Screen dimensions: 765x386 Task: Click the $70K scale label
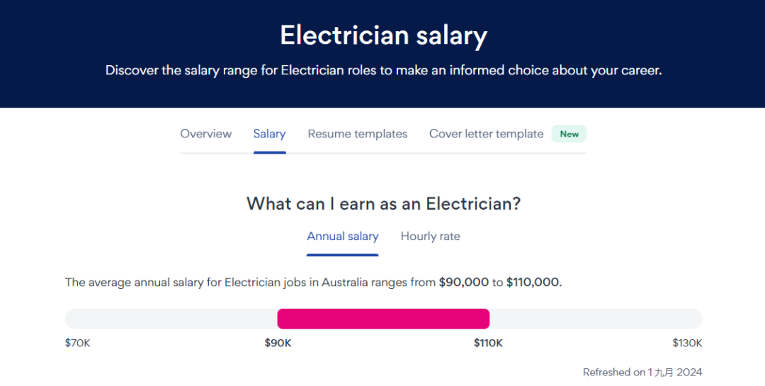78,343
